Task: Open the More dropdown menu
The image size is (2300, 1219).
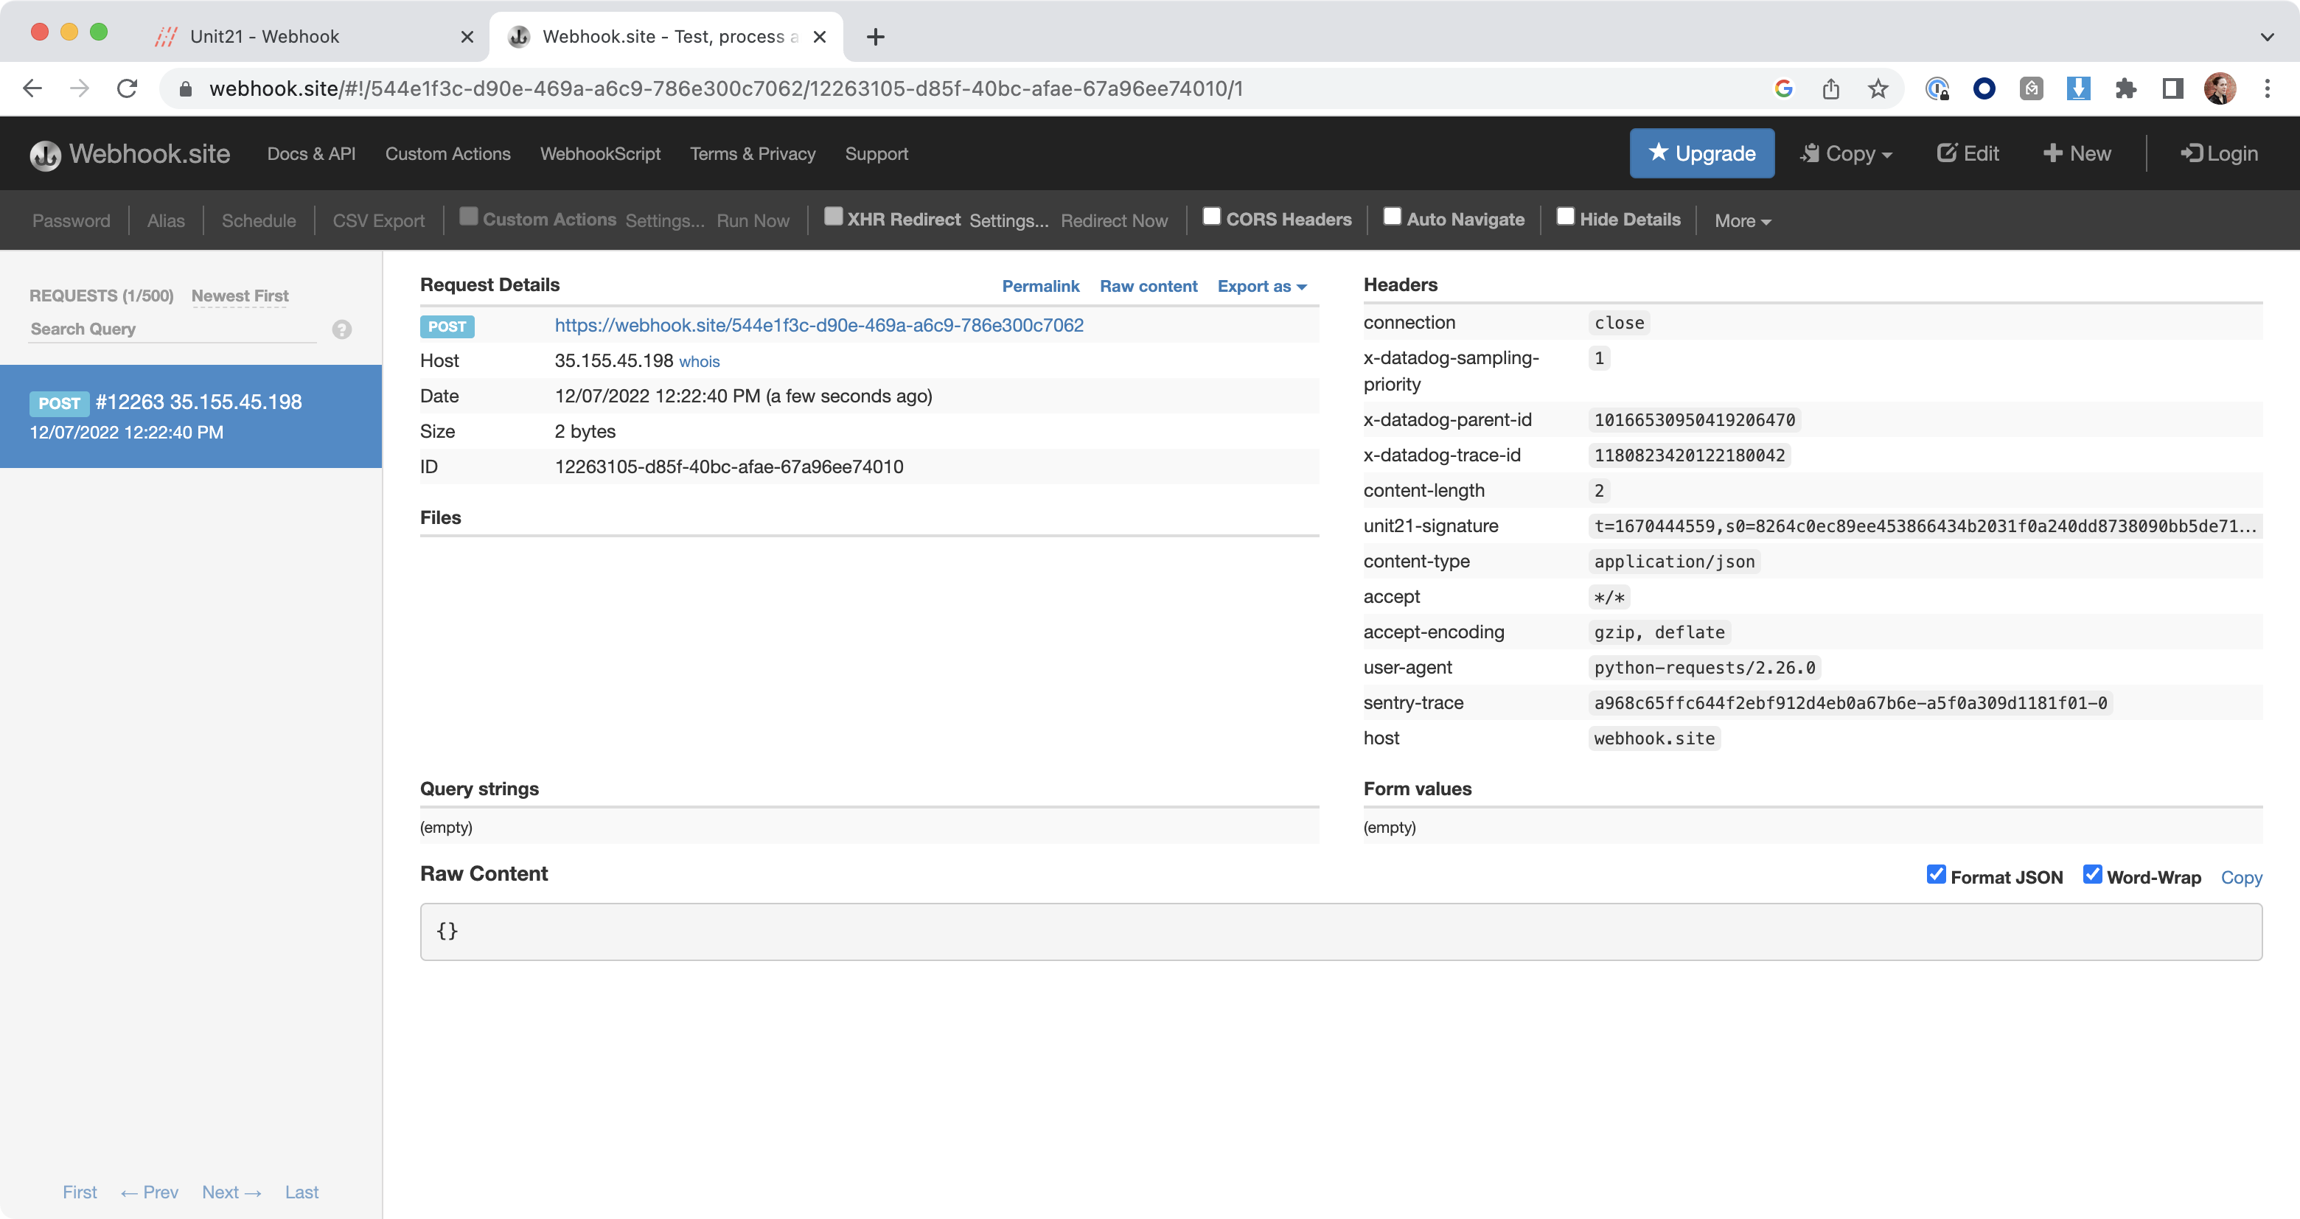Action: click(1742, 220)
